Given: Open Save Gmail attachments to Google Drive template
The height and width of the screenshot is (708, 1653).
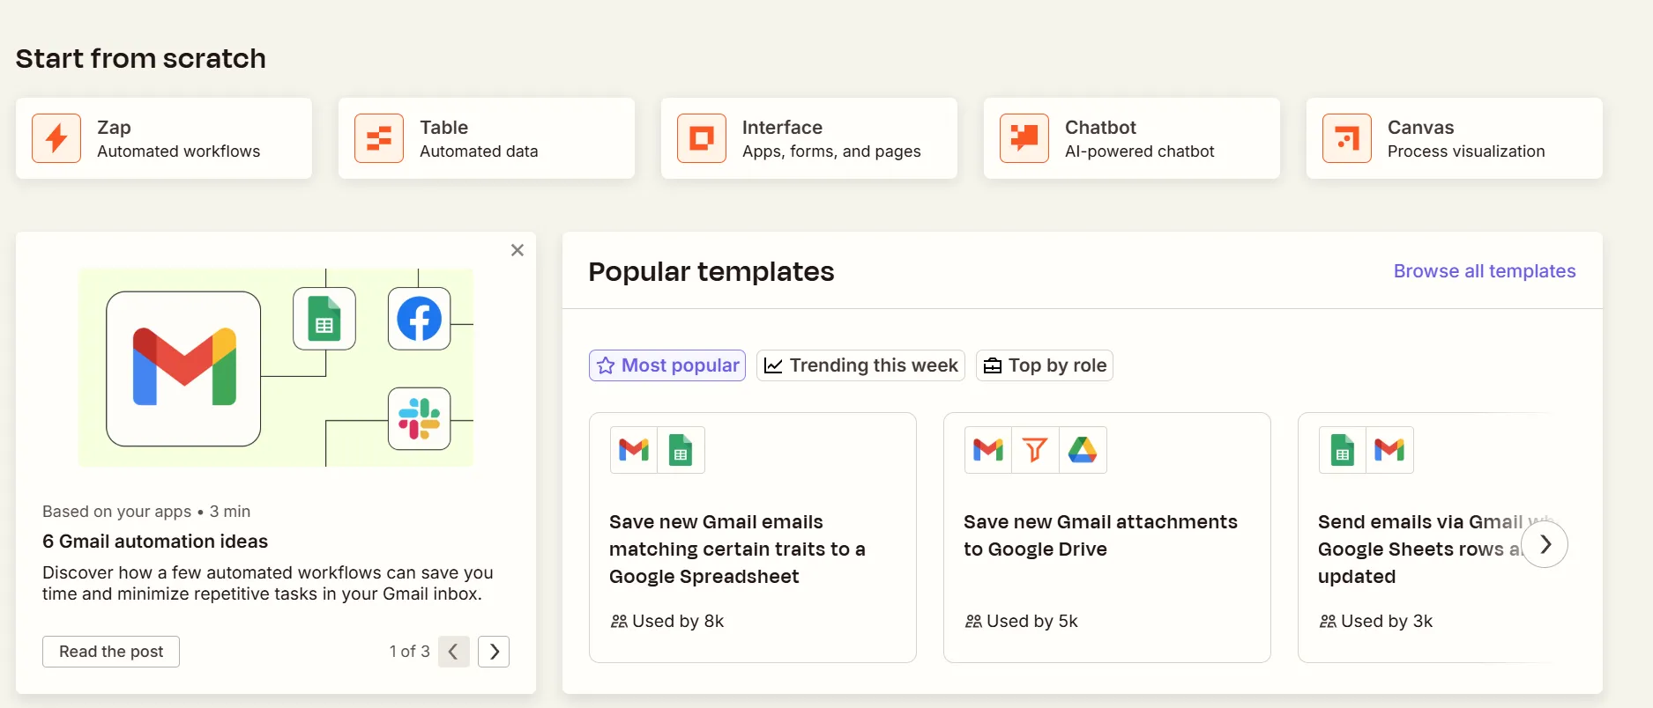Looking at the screenshot, I should click(x=1107, y=537).
